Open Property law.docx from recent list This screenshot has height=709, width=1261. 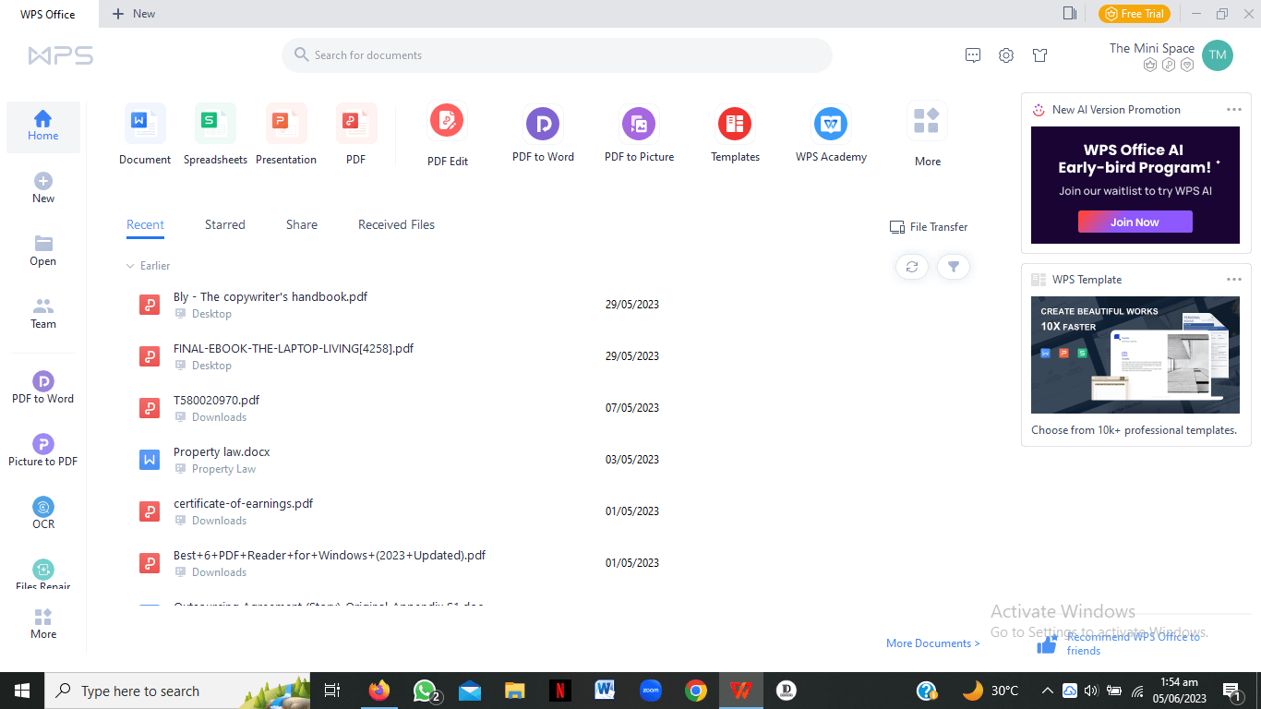[222, 452]
